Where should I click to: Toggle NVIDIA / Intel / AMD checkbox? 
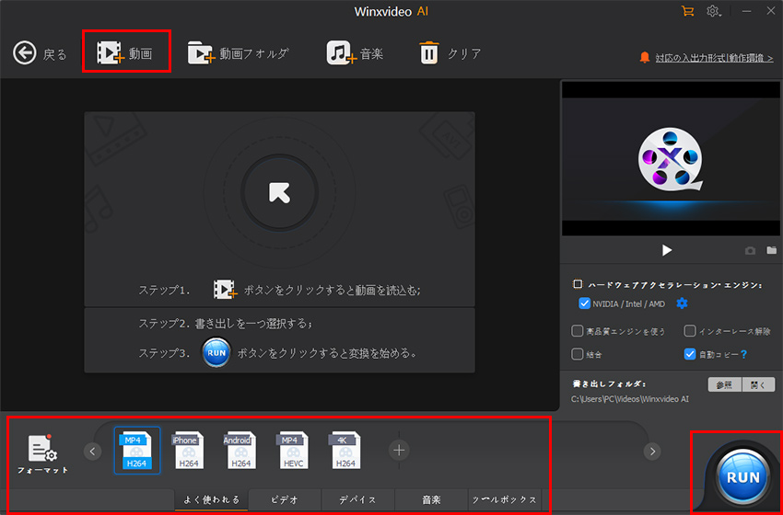pyautogui.click(x=584, y=303)
